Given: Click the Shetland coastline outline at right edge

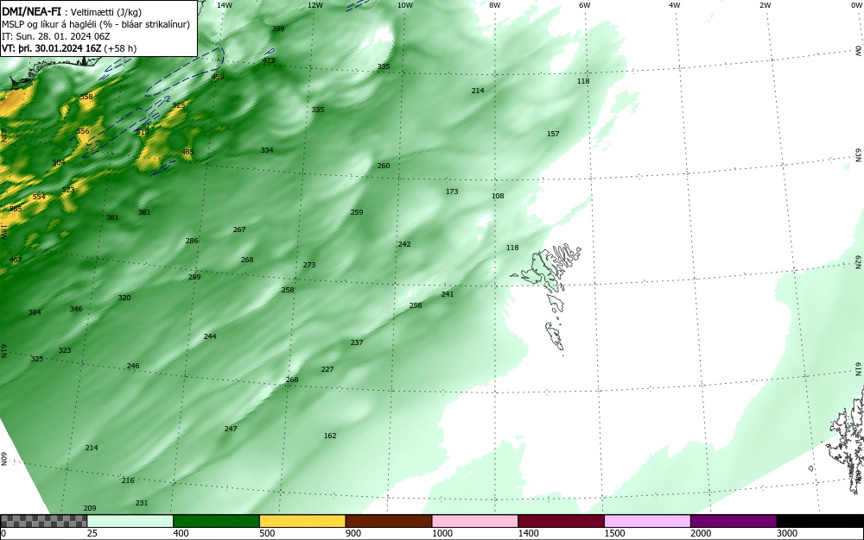Looking at the screenshot, I should pos(846,440).
